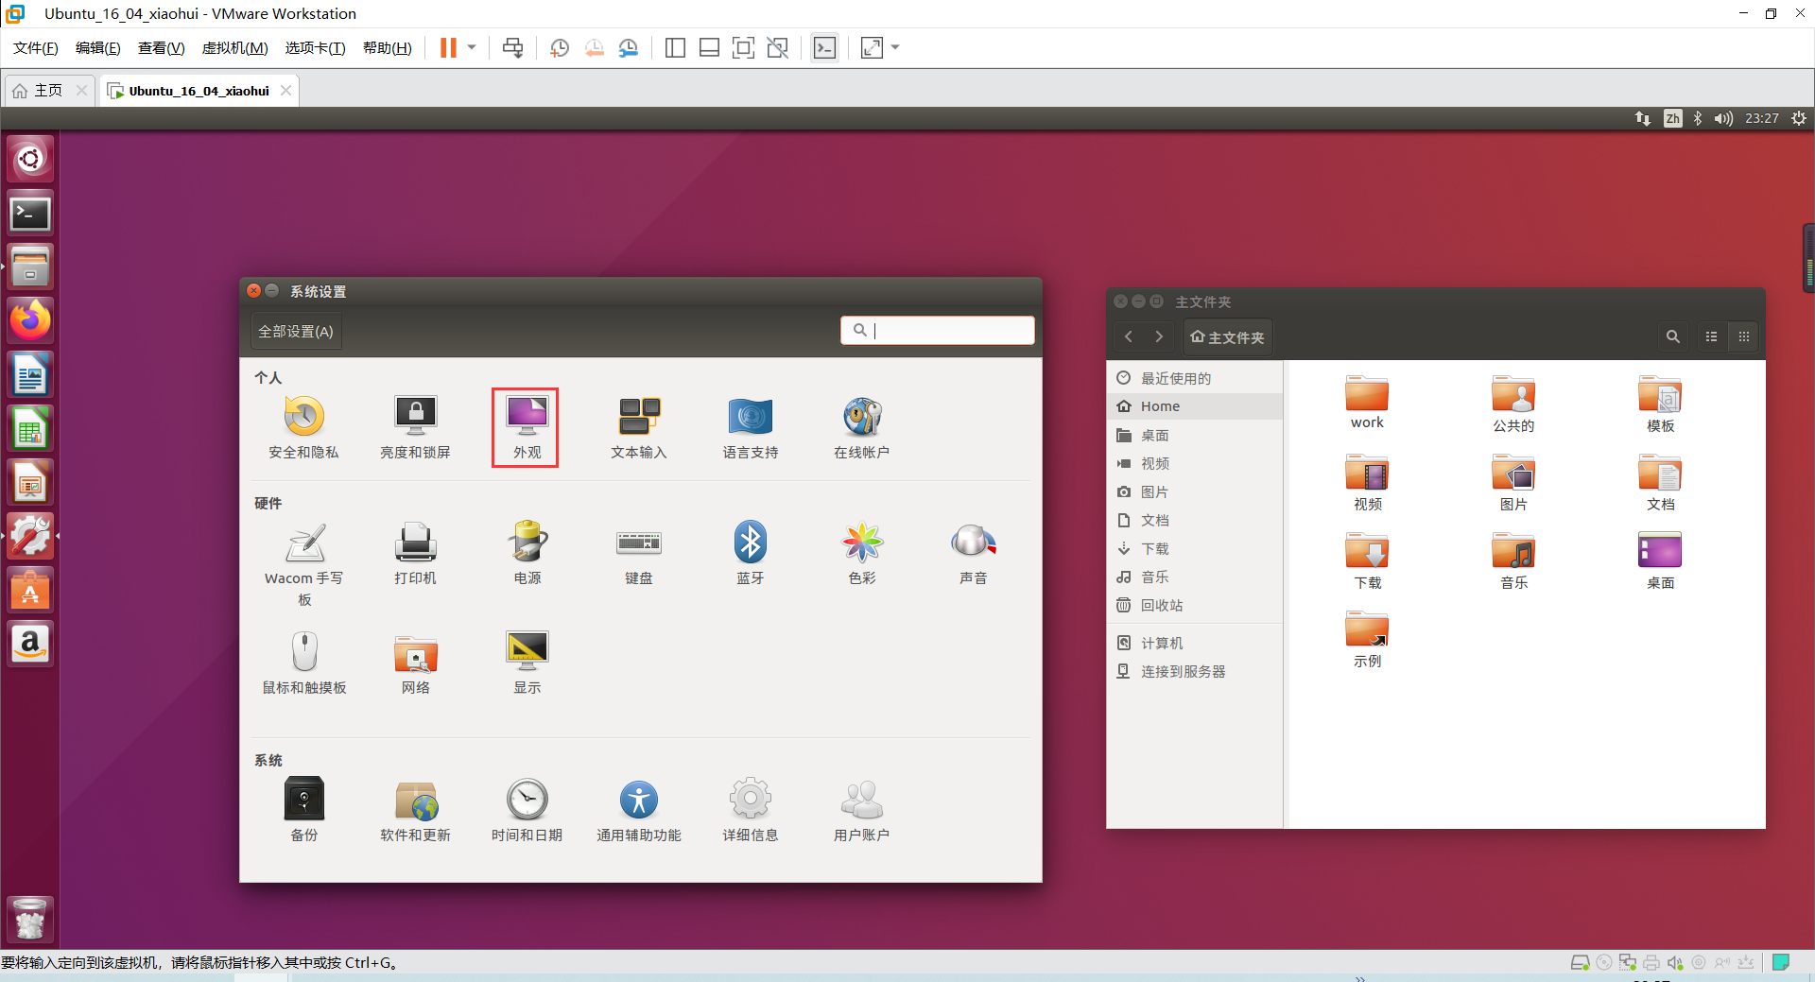Viewport: 1815px width, 982px height.
Task: Click the All Settings (全部设置) button
Action: tap(296, 332)
